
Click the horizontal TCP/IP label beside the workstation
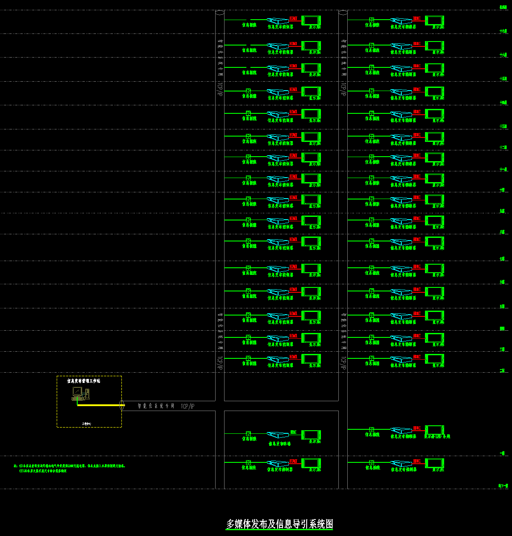(x=188, y=406)
